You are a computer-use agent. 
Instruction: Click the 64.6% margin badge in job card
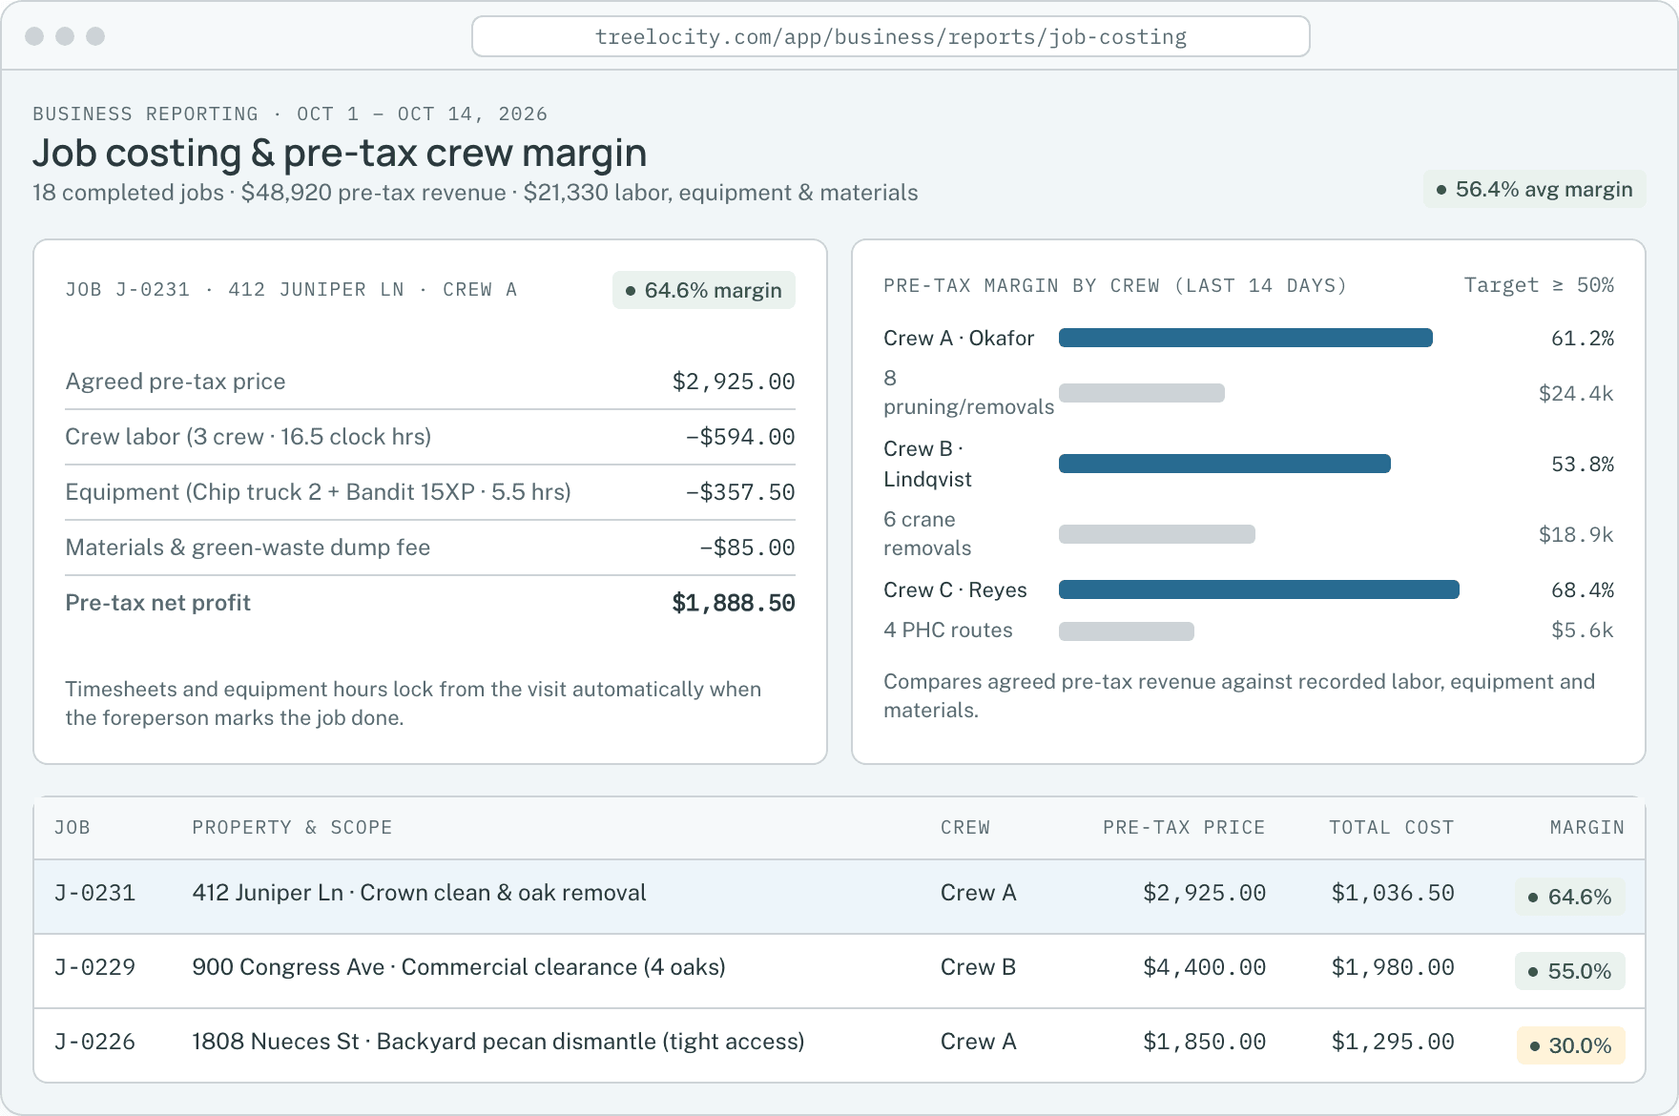[x=703, y=290]
